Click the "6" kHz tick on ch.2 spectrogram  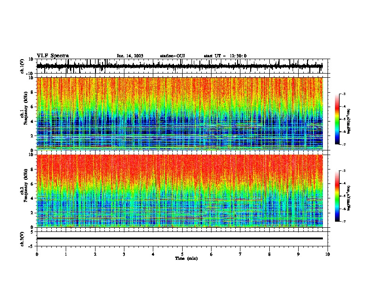33,184
